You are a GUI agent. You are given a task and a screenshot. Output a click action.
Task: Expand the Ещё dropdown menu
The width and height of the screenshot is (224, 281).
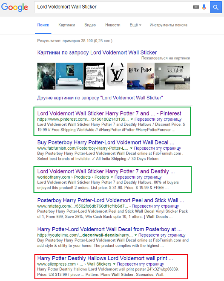tap(135, 25)
